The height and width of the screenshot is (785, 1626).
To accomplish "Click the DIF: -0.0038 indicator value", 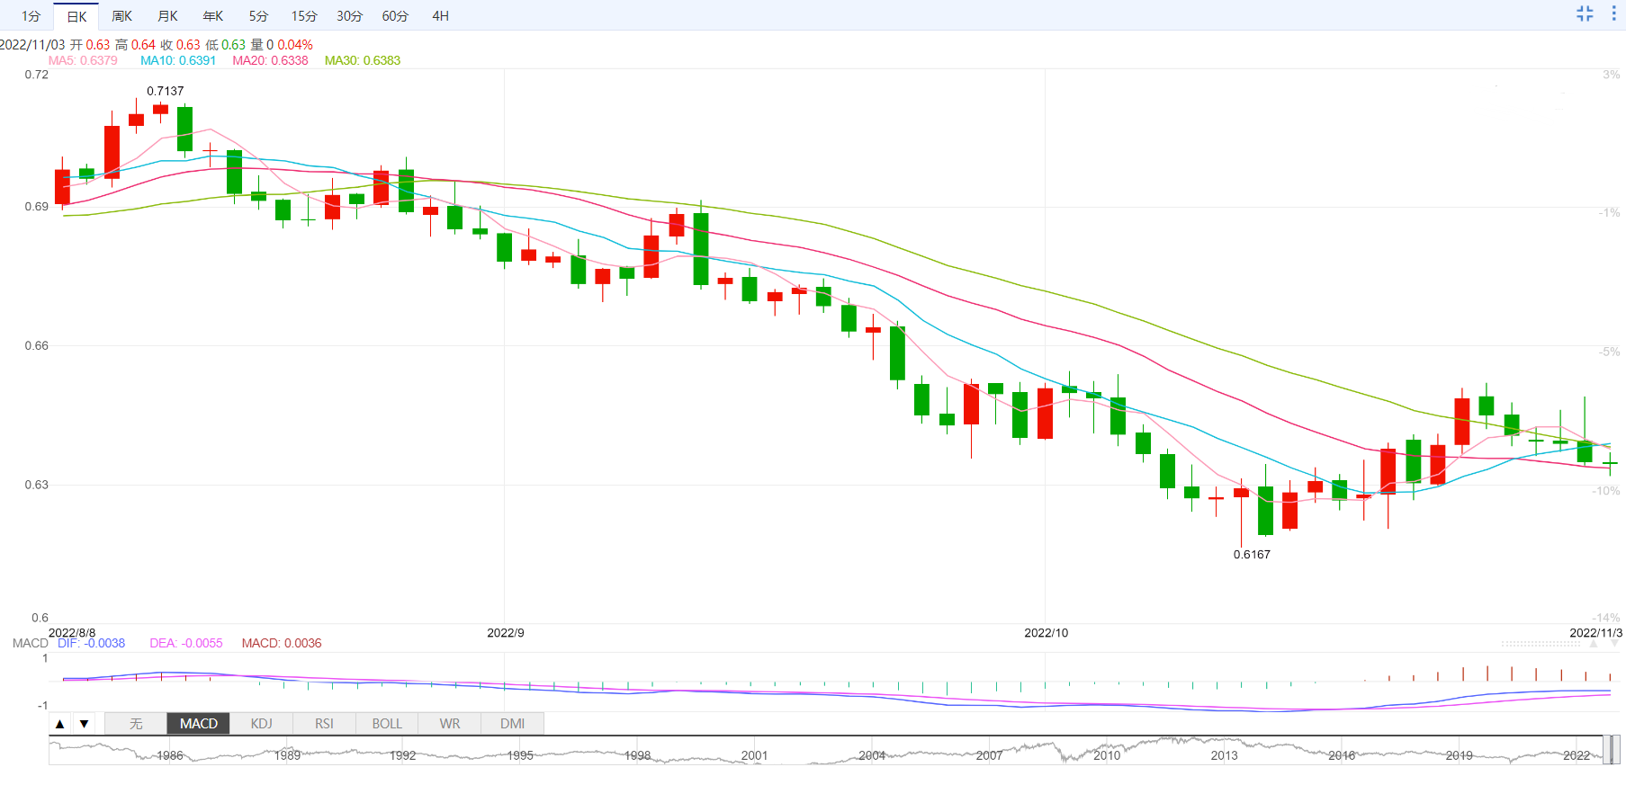I will 91,643.
